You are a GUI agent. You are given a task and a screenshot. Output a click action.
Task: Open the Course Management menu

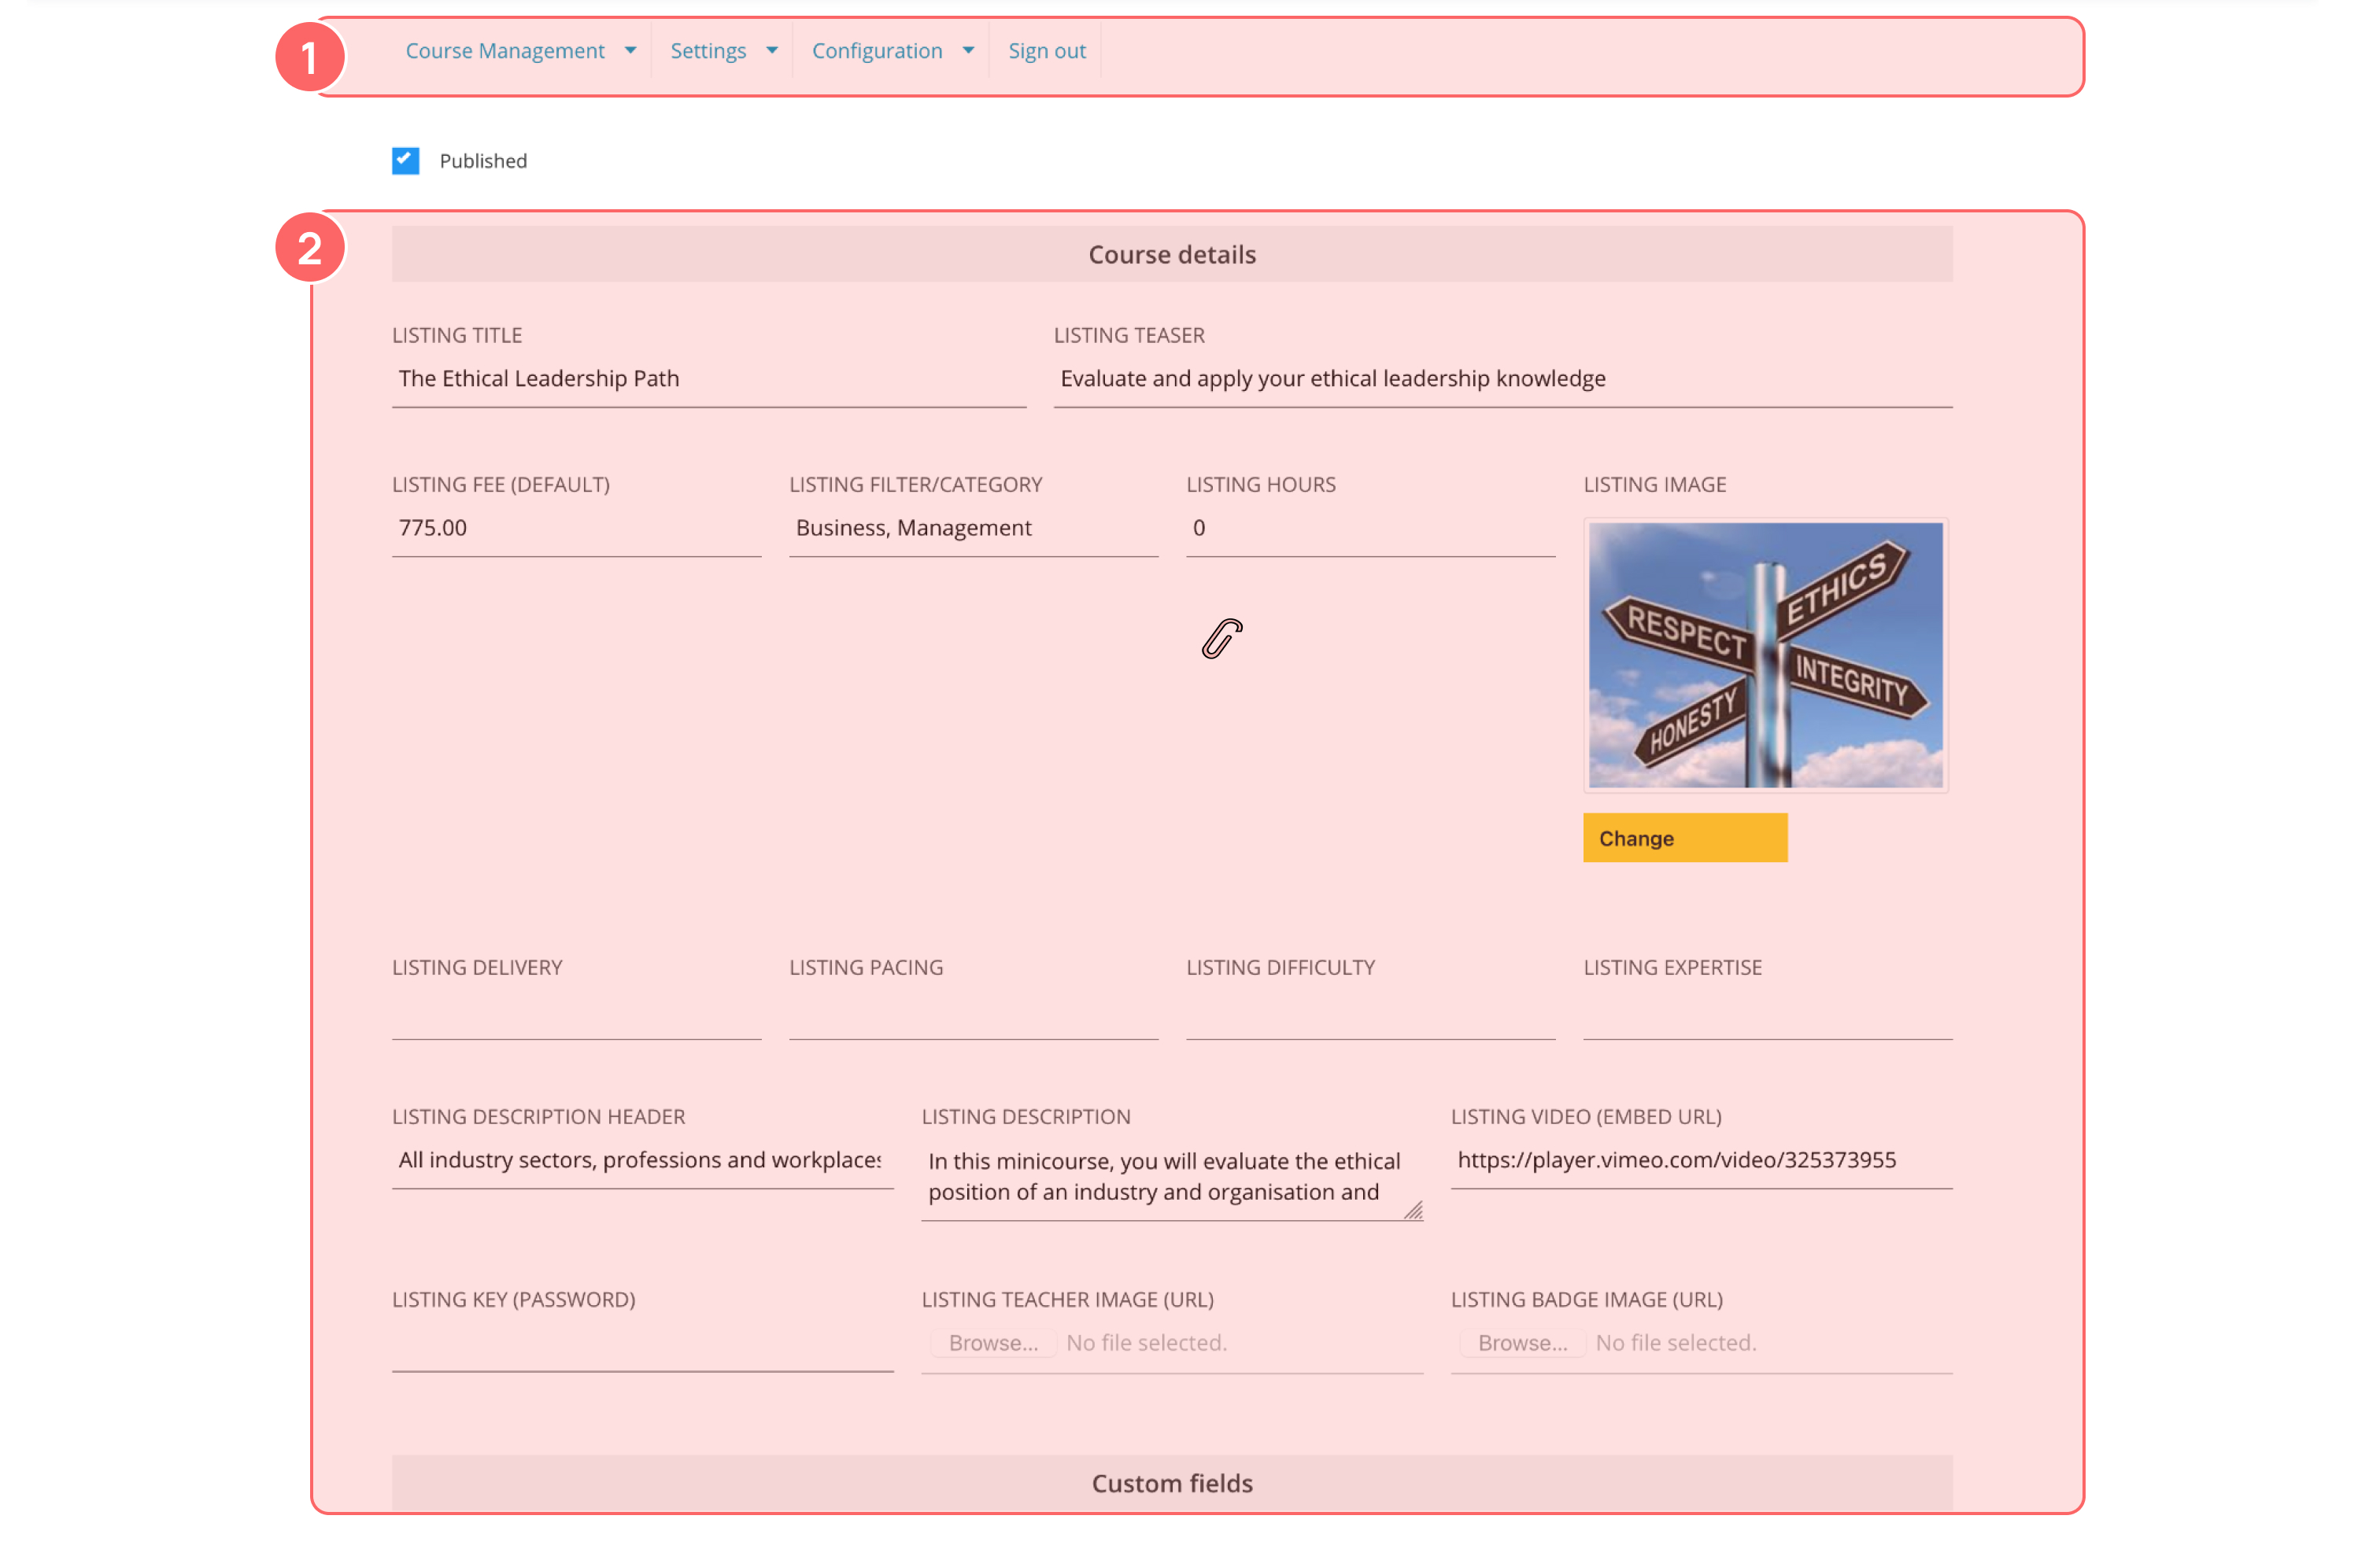(x=504, y=51)
